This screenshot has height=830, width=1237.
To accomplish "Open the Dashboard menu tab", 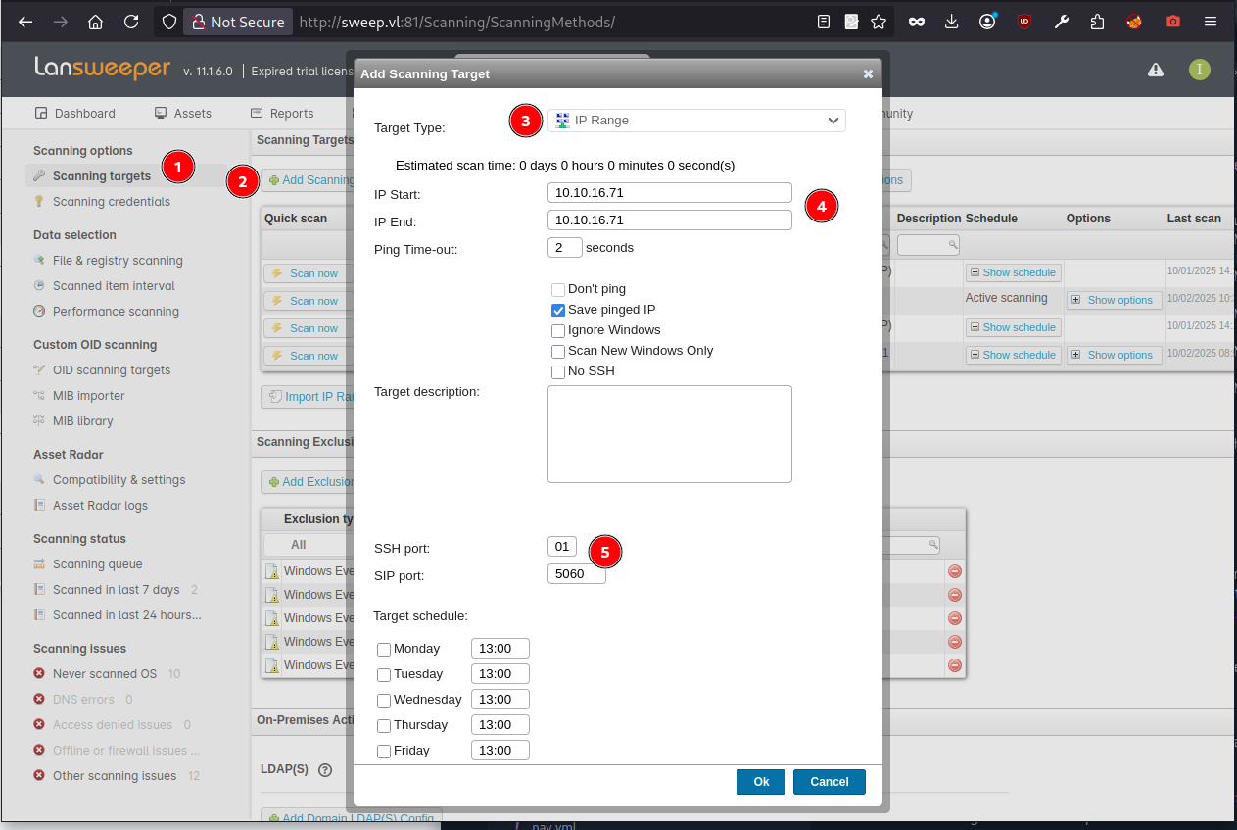I will 75,114.
